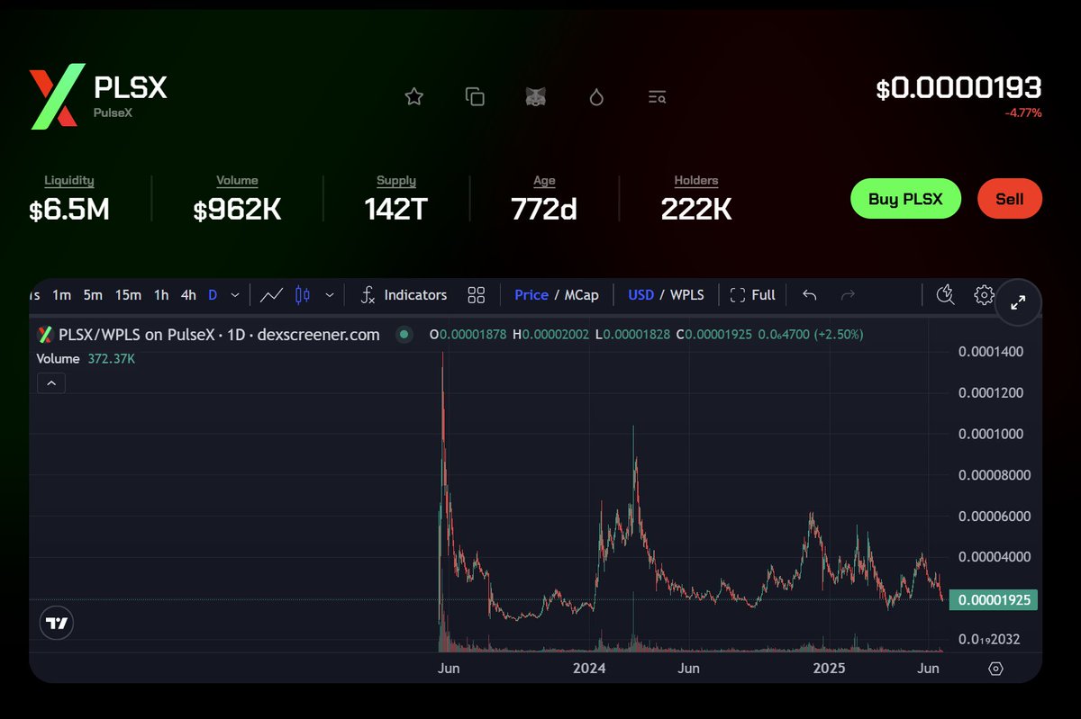Open the liquidity droplet icon

point(596,96)
